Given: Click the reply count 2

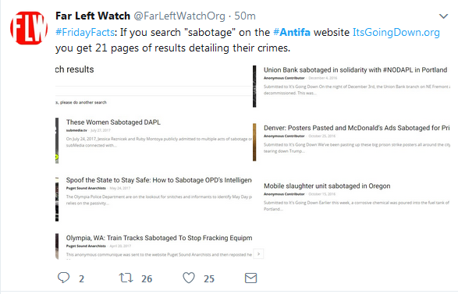Looking at the screenshot, I should (x=81, y=279).
